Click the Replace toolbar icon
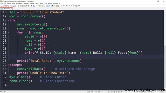The width and height of the screenshot is (166, 93). click(x=34, y=6)
